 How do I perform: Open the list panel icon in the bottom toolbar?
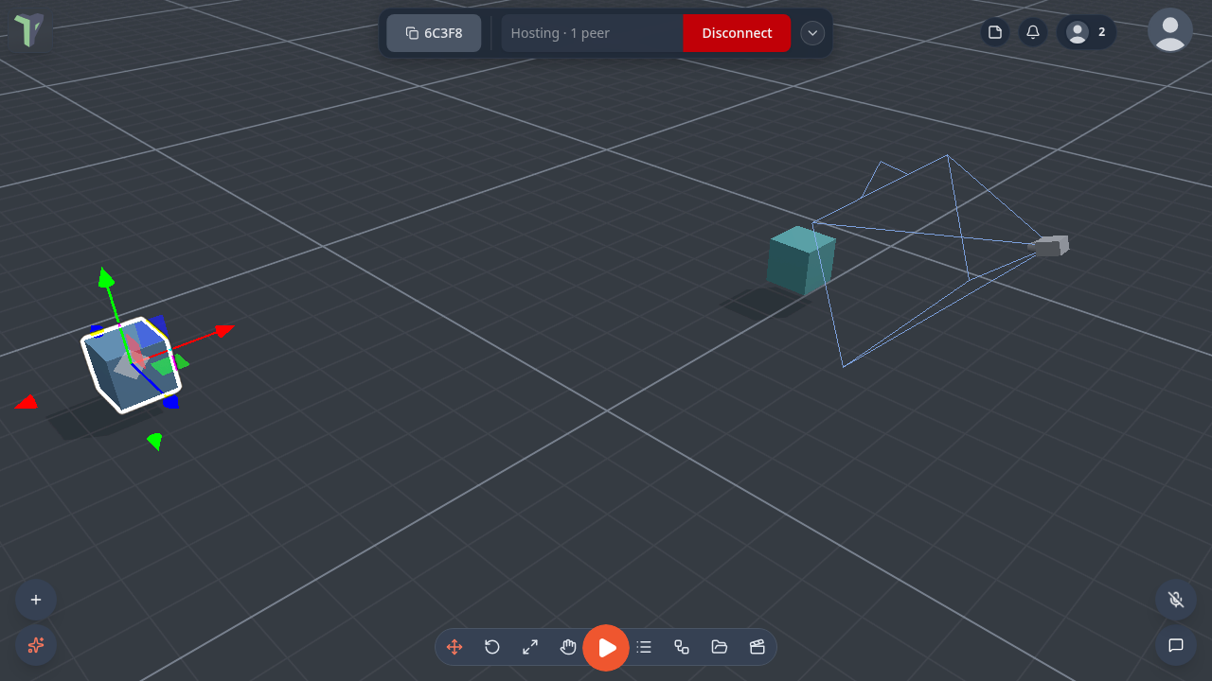pos(644,647)
